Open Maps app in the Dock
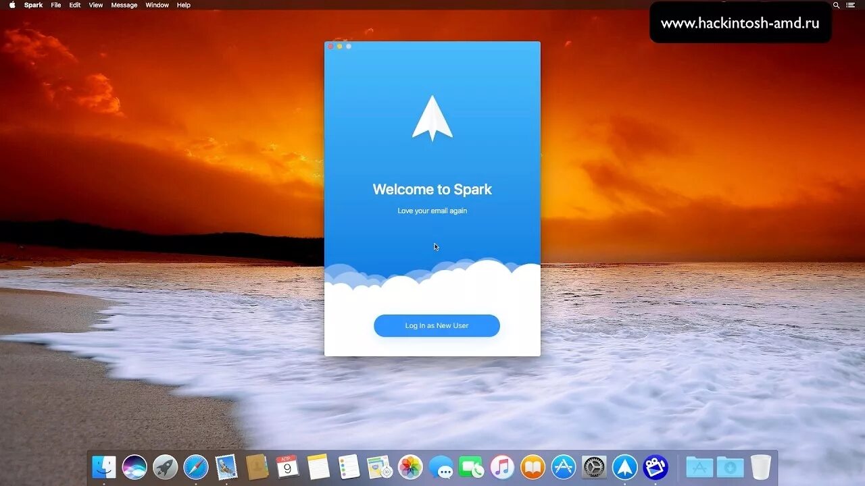This screenshot has height=486, width=865. pos(380,467)
